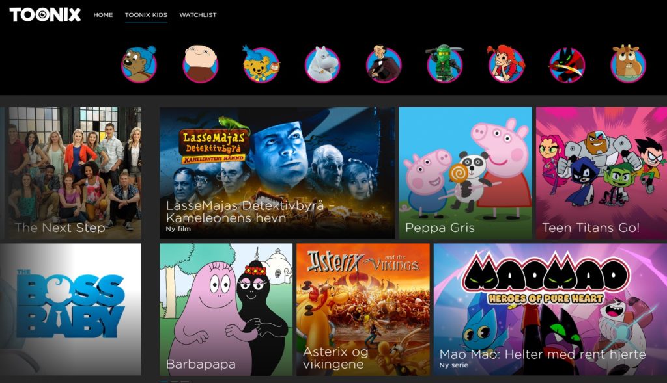
Task: Open the green Lego Ninjago ninja icon
Action: click(445, 64)
